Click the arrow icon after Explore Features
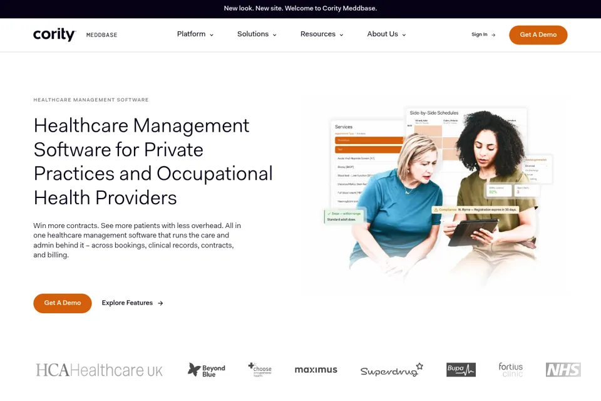601x401 pixels. 160,303
